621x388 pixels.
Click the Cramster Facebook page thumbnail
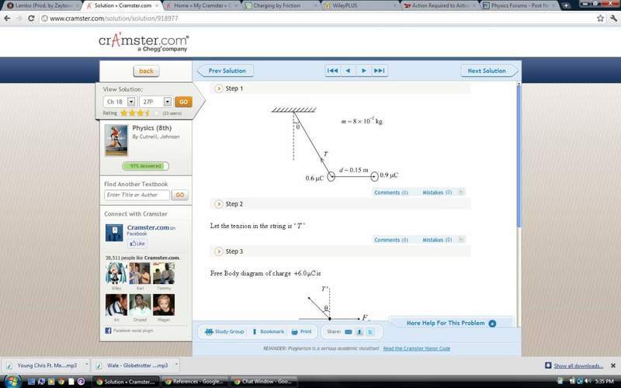[x=114, y=233]
